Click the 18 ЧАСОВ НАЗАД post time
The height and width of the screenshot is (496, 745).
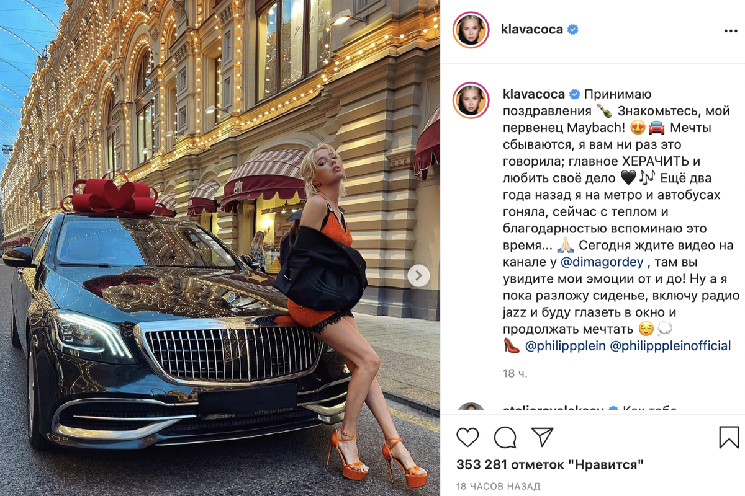[x=498, y=486]
